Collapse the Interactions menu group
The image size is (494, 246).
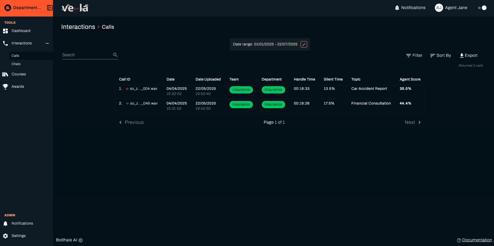47,43
